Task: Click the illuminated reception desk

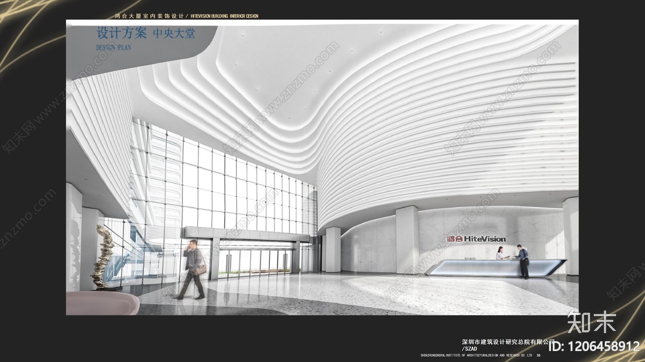Action: pyautogui.click(x=500, y=267)
